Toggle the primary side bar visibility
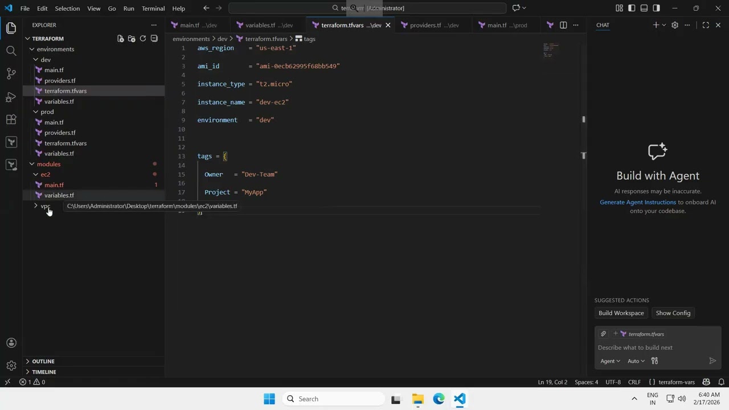This screenshot has width=729, height=410. (x=632, y=8)
